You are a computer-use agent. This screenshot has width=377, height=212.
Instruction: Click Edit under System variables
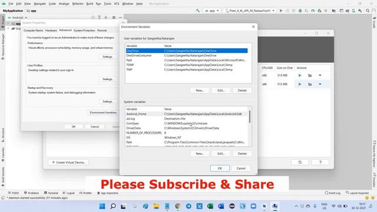tap(221, 154)
